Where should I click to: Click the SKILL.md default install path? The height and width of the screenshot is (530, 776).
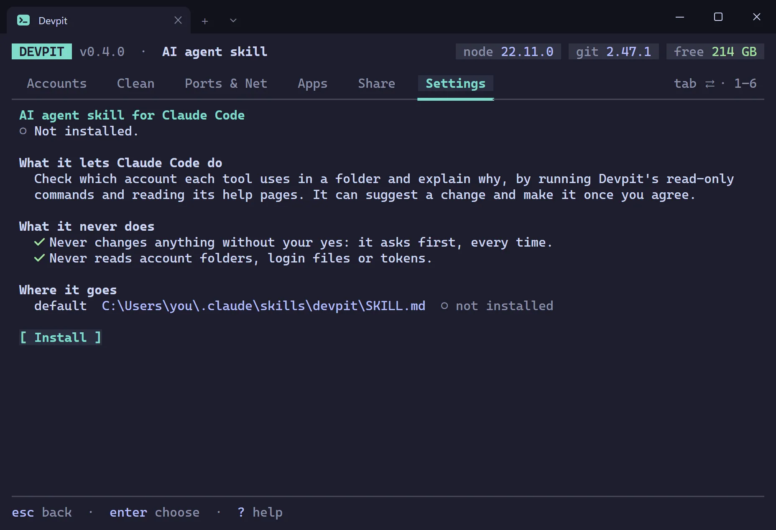click(x=263, y=306)
